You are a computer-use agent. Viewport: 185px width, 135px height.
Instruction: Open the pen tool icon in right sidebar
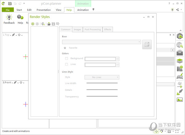tap(180, 92)
